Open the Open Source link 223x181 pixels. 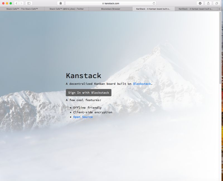click(x=82, y=117)
